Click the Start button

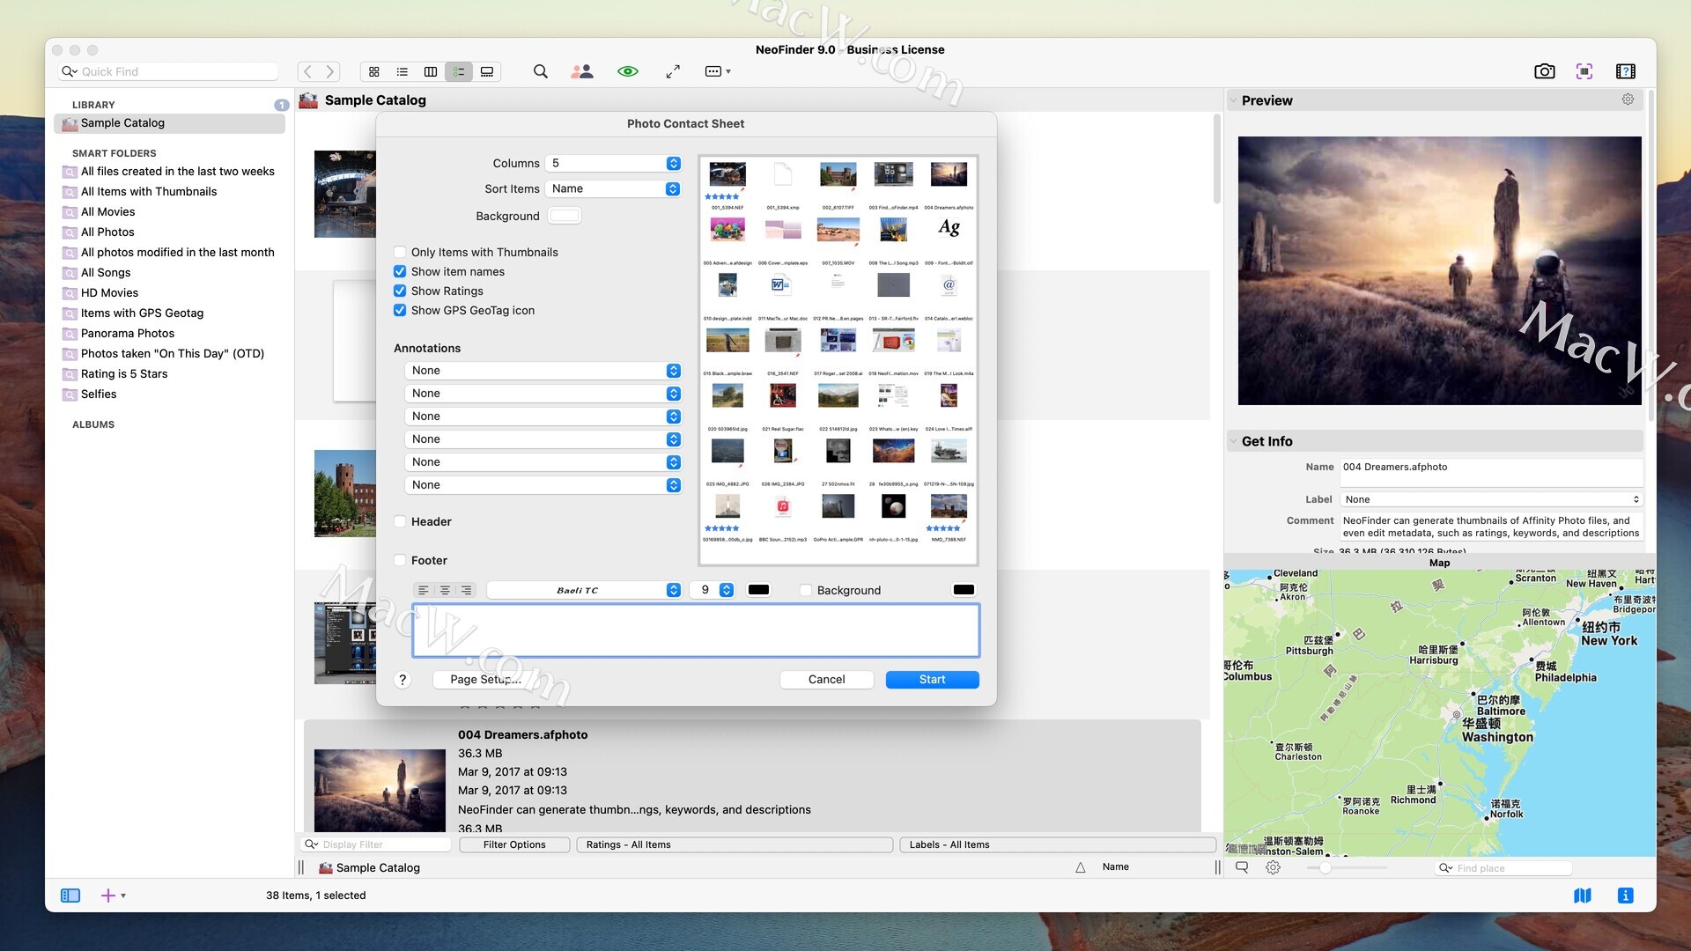(x=932, y=679)
